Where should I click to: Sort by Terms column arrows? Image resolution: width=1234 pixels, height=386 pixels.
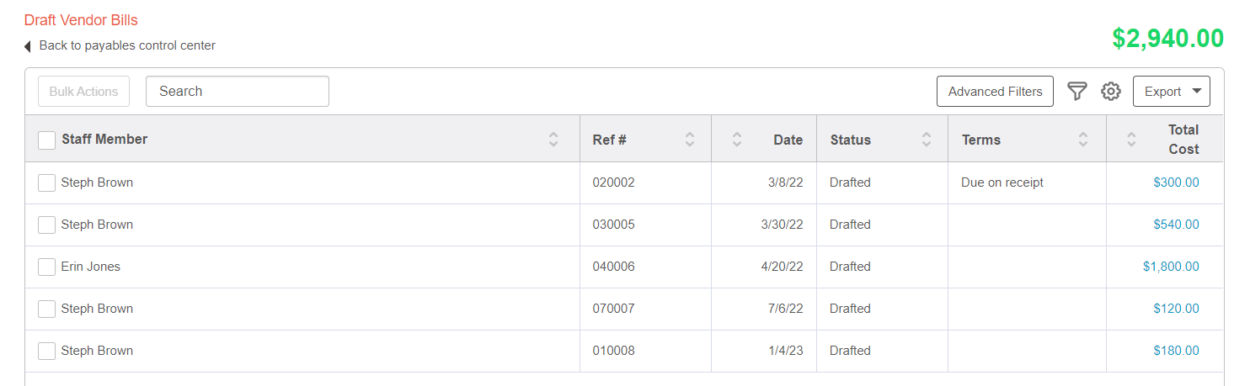coord(1083,140)
